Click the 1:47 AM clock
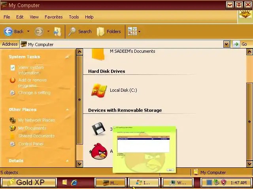 pos(238,183)
